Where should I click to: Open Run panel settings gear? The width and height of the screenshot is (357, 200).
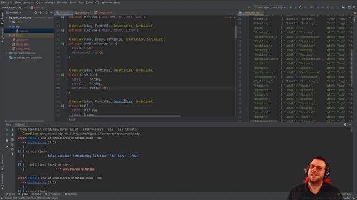tap(345, 124)
